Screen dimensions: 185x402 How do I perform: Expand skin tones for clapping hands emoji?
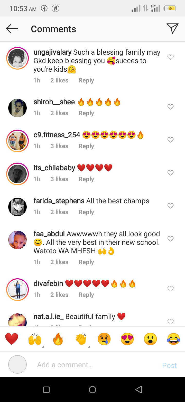(89, 347)
